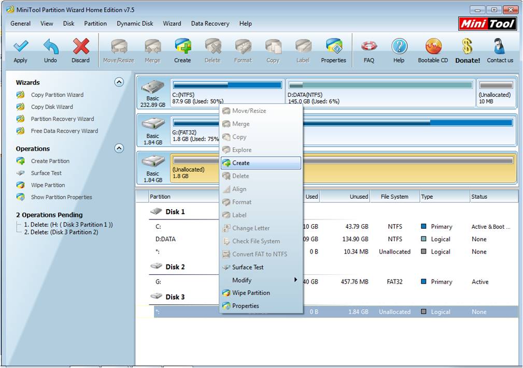This screenshot has height=368, width=523.
Task: Open Free Data Recovery Wizard
Action: pos(64,131)
